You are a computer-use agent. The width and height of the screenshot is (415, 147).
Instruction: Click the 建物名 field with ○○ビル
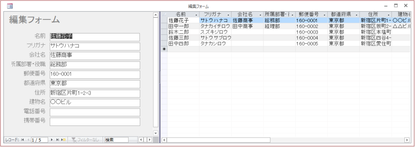pyautogui.click(x=95, y=103)
